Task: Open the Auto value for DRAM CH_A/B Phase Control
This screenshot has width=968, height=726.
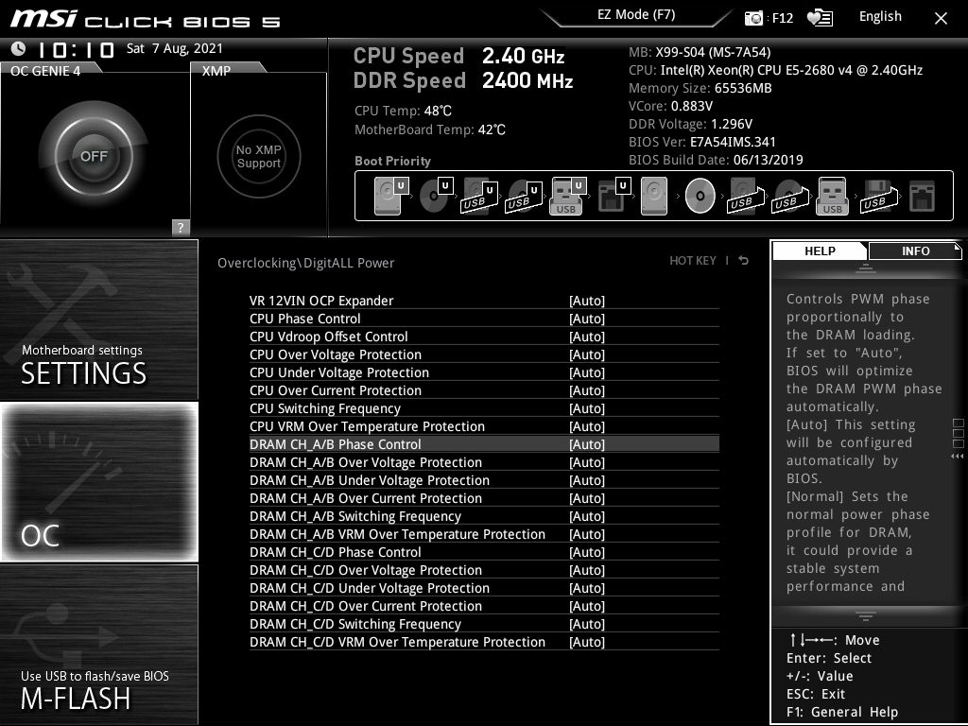Action: (586, 444)
